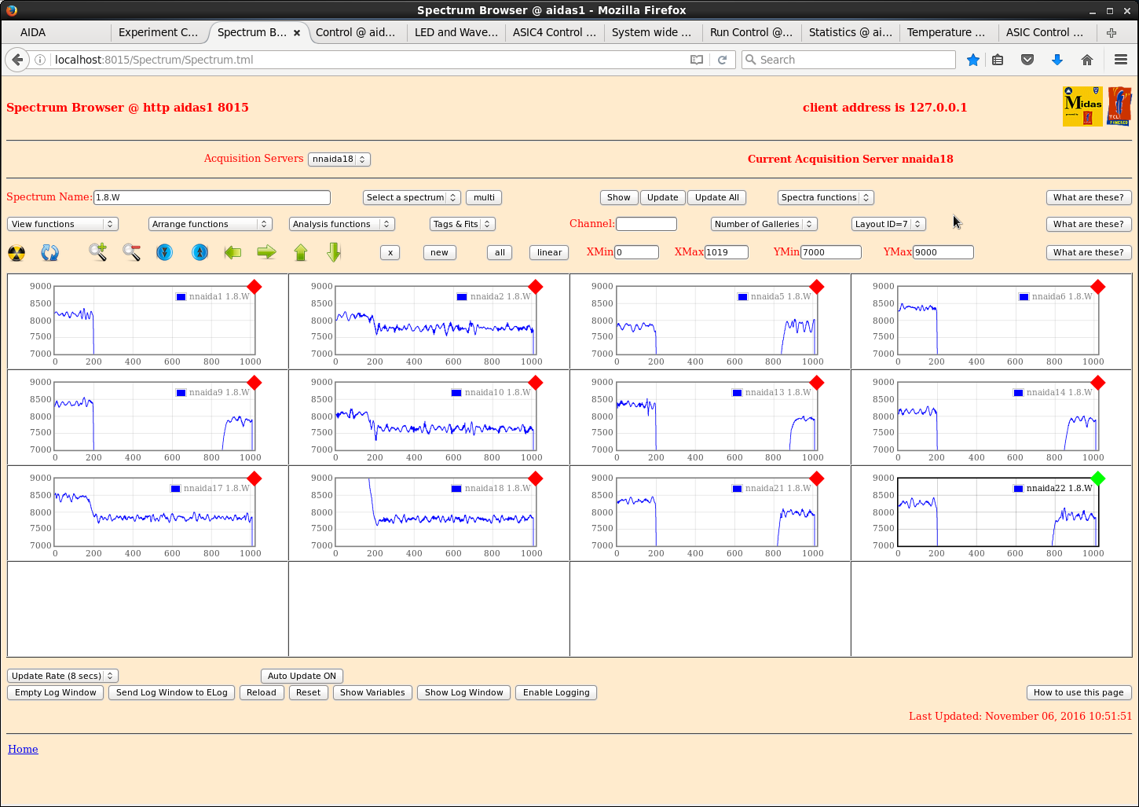Image resolution: width=1139 pixels, height=807 pixels.
Task: Open Update Rate (8 secs) dropdown
Action: coord(63,676)
